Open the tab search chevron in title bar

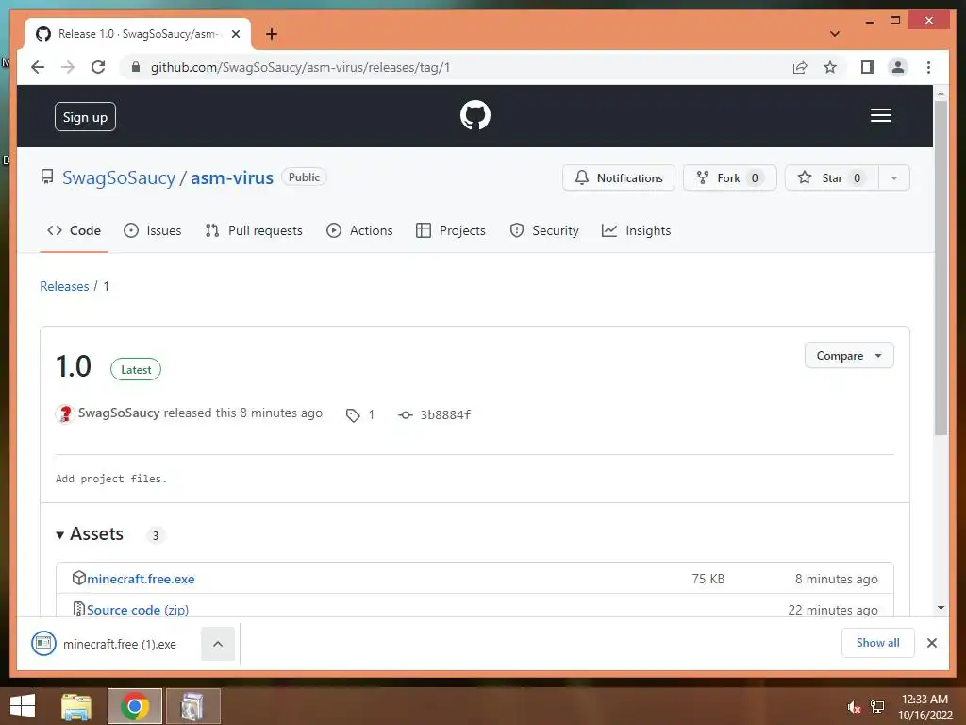(834, 34)
